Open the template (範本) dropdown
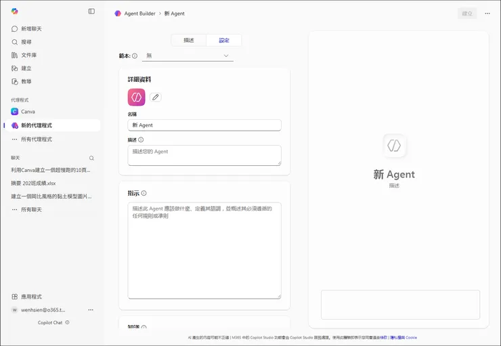 188,56
